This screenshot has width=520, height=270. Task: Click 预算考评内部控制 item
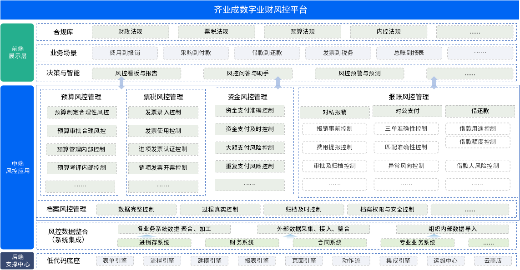(x=82, y=168)
